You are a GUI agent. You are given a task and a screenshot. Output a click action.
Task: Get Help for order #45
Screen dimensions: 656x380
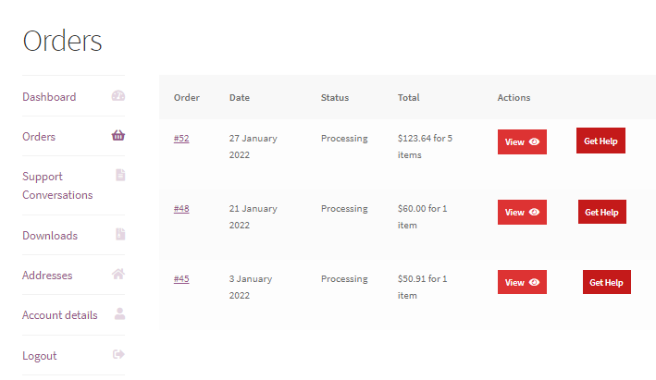pos(607,283)
